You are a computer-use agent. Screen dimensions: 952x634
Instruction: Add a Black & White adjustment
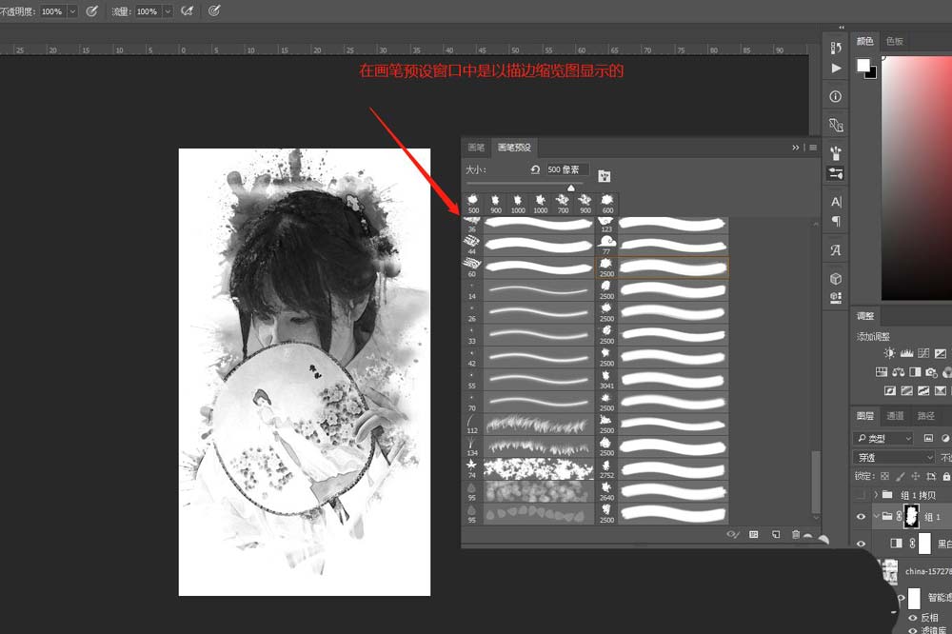click(915, 371)
